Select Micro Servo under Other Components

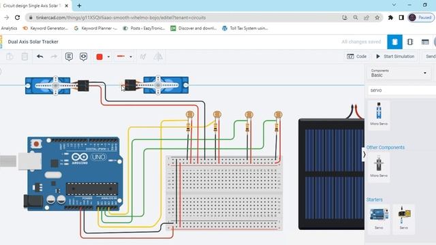pos(379,167)
